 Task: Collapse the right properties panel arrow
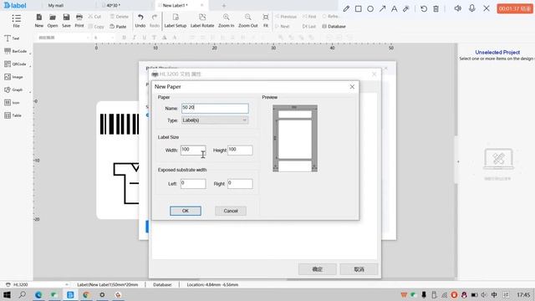tap(458, 161)
